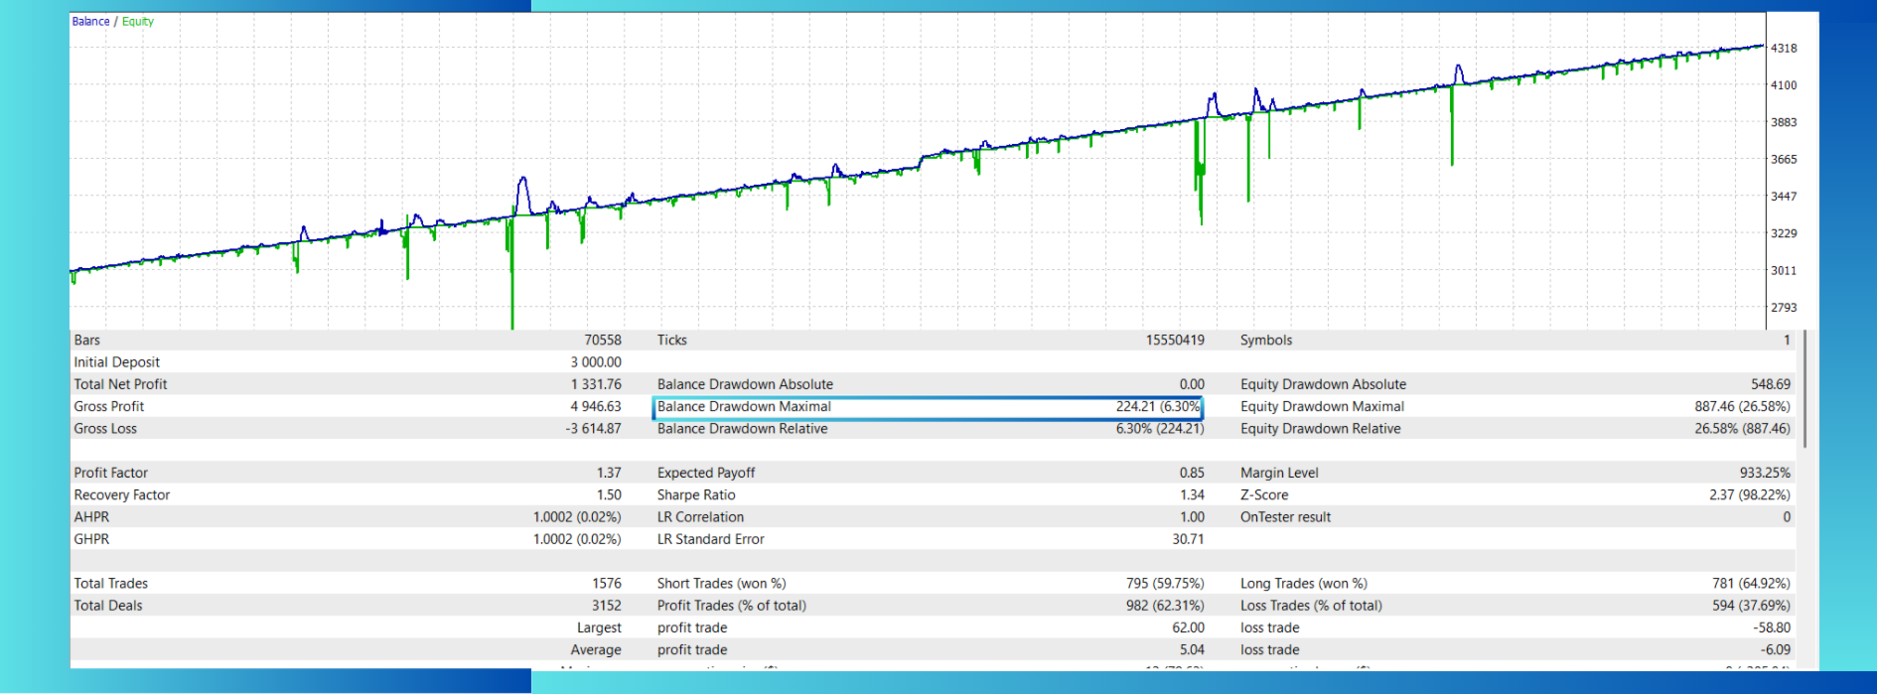Click the average profit trade value 5.04
Viewport: 1877px width, 694px height.
tap(1192, 650)
